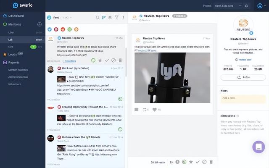Click the Follow button for Reuters
Viewport: 269px width, 168px height.
click(243, 77)
